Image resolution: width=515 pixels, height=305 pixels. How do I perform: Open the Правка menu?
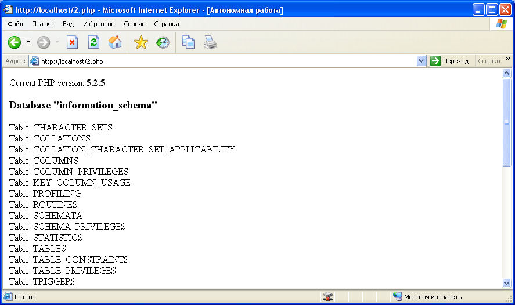click(x=43, y=24)
